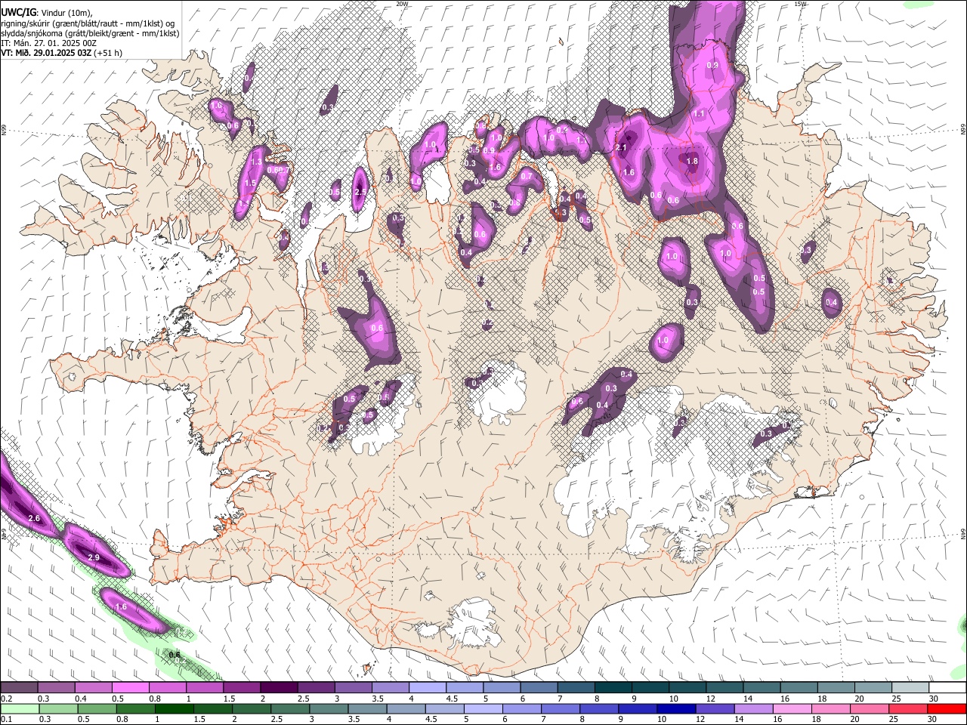Click the '15W' longitude label
Screen dimensions: 967x725
(800, 4)
